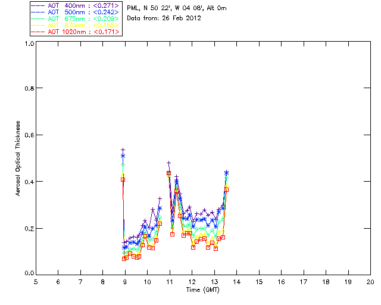The image size is (381, 305).
Task: Click the blue asterisk marker near 0.44 at 13.5h
Action: (x=226, y=173)
